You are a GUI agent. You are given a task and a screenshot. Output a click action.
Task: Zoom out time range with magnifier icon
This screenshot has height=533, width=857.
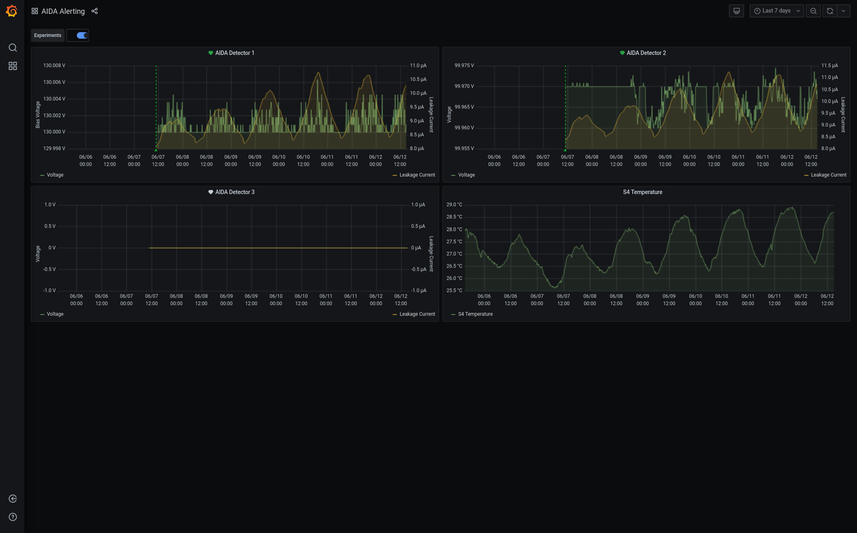813,11
